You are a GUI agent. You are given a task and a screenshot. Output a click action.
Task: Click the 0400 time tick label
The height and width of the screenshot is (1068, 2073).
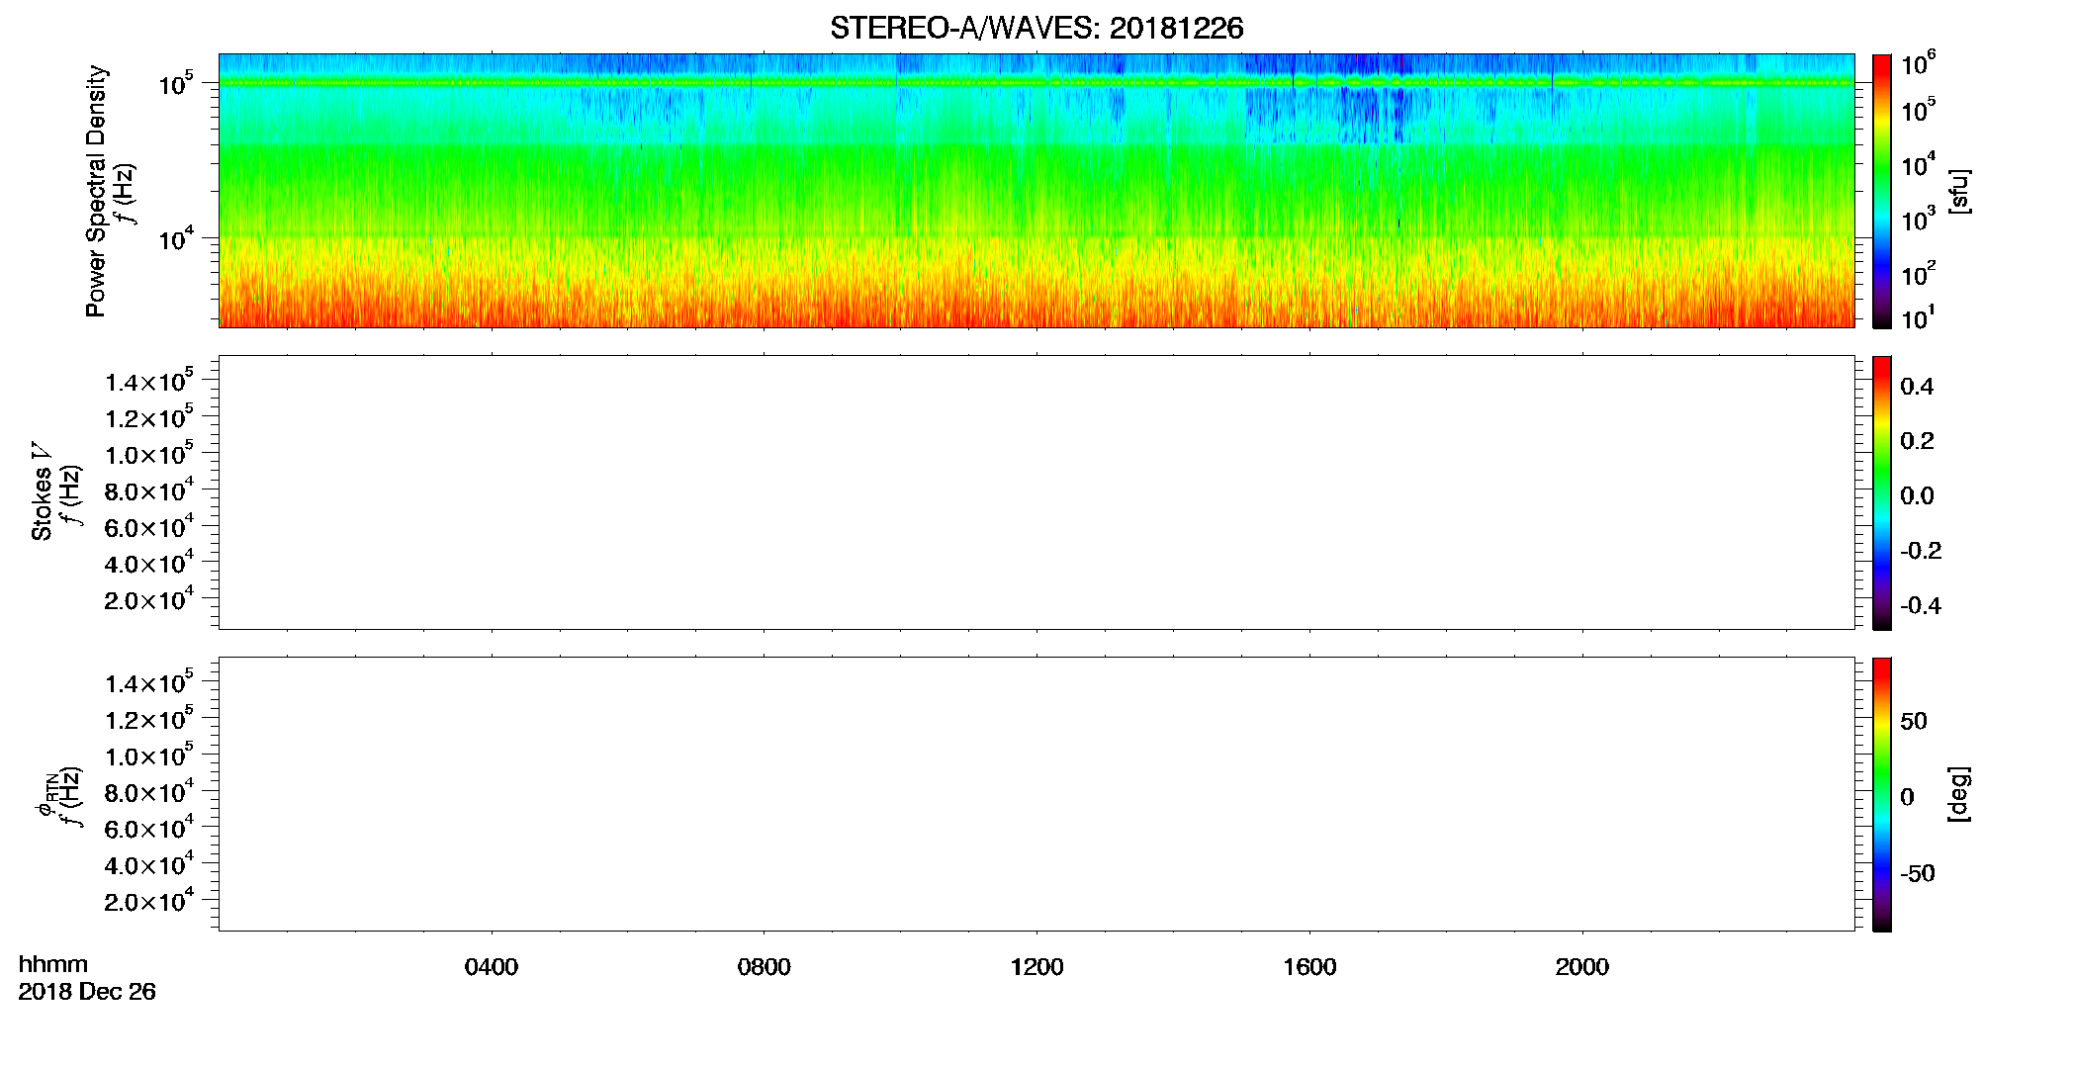pos(492,967)
